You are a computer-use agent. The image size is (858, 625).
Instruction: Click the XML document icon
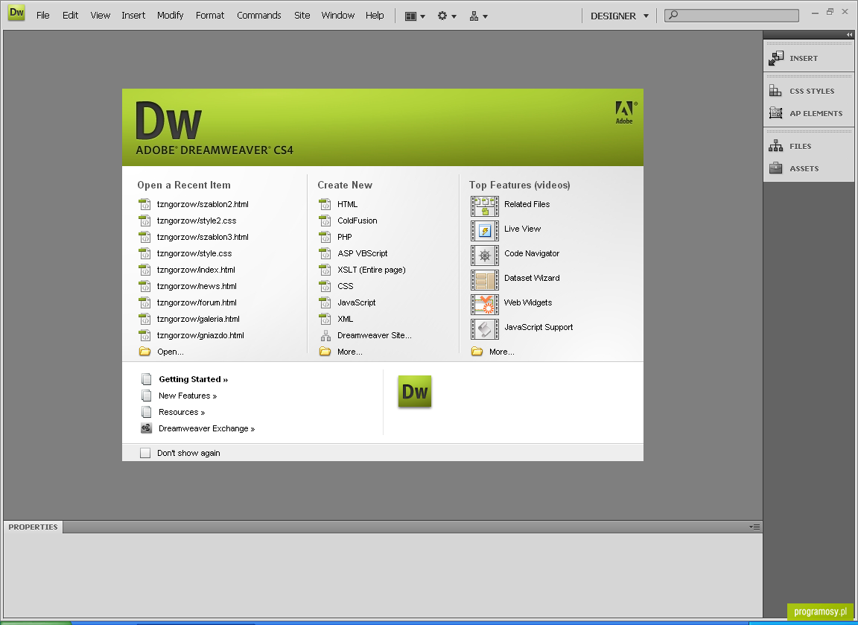coord(325,319)
